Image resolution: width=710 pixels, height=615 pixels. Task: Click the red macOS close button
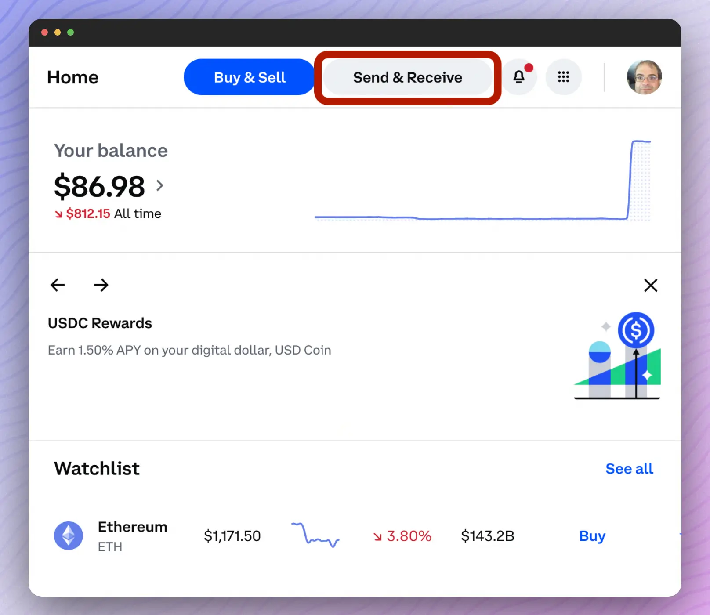pos(44,33)
